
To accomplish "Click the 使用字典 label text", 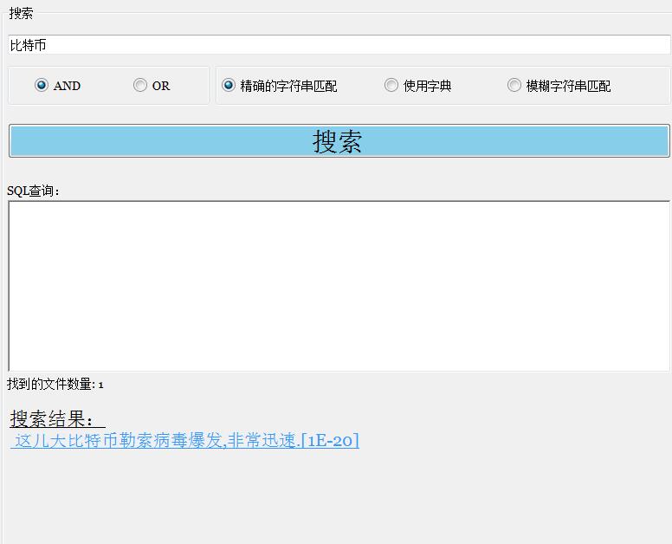I will point(427,86).
